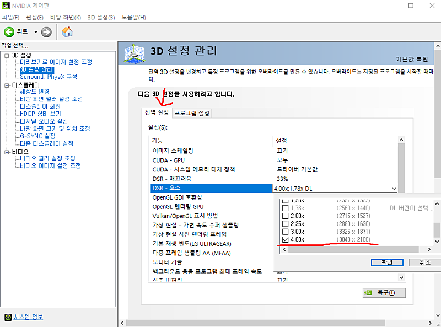This screenshot has width=441, height=327.
Task: Click the green Back arrow icon
Action: pyautogui.click(x=9, y=32)
